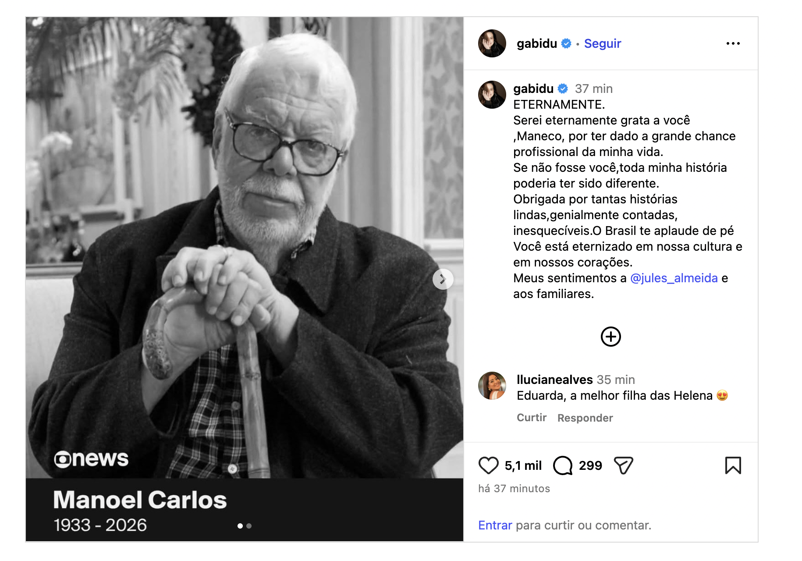Open gabidu's profile picture in header
The image size is (802, 561).
click(x=492, y=43)
